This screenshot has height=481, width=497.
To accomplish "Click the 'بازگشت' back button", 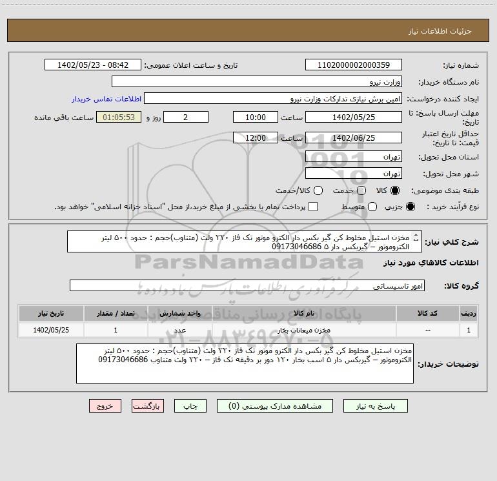I will [x=148, y=406].
